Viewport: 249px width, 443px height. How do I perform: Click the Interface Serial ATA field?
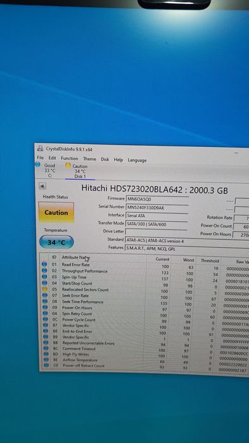(x=156, y=216)
